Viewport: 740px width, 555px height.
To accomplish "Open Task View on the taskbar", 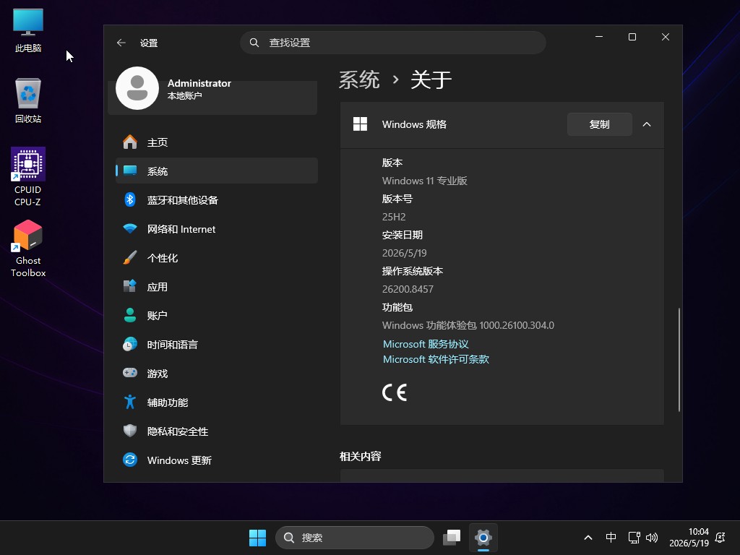I will tap(452, 538).
